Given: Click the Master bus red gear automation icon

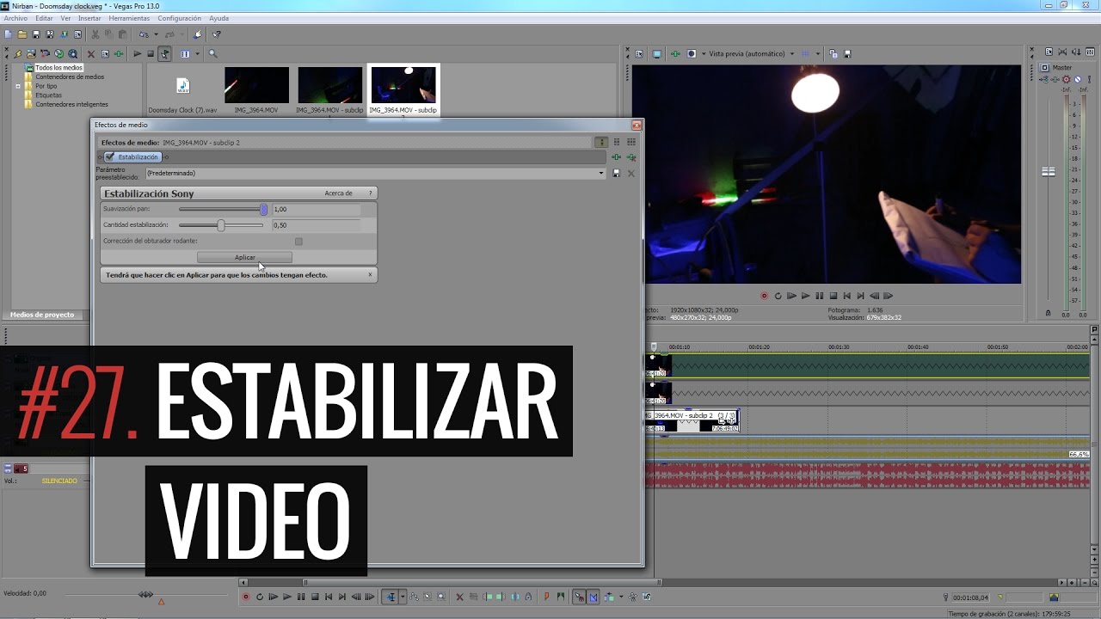Looking at the screenshot, I should tap(1066, 79).
